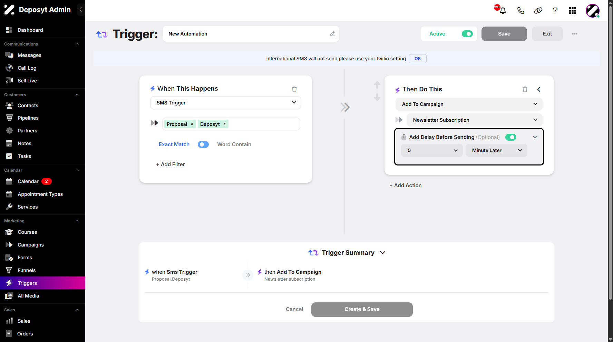Move the action up with the up arrow

377,85
